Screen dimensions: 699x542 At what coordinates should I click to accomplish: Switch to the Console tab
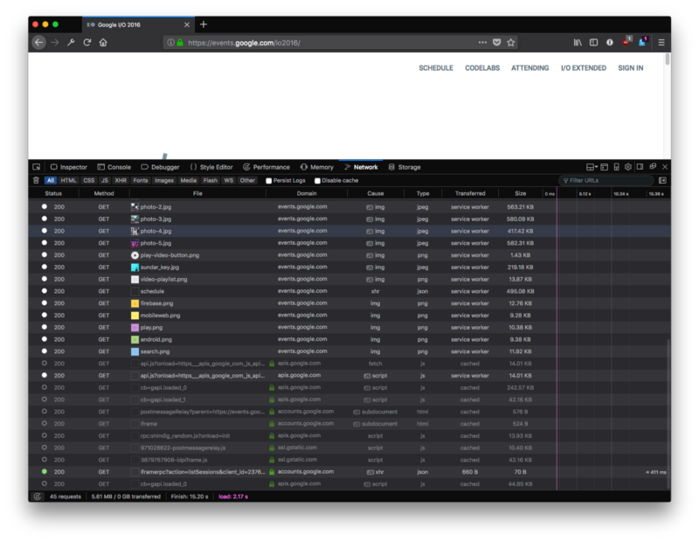(x=114, y=167)
